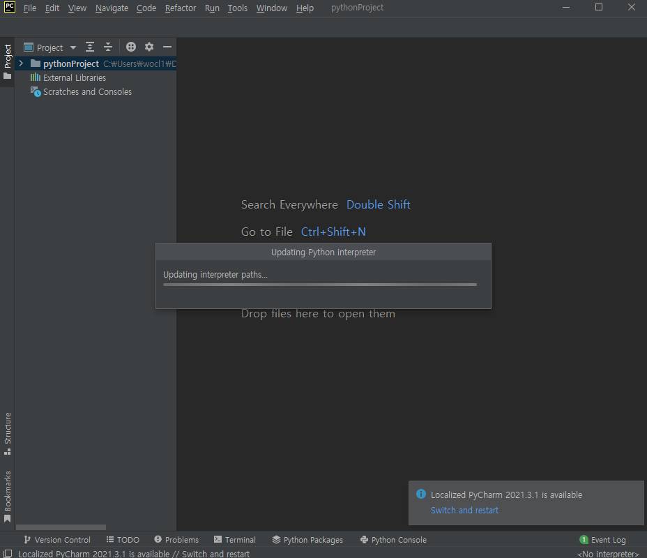The height and width of the screenshot is (558, 647).
Task: Open the Terminal tool window
Action: pyautogui.click(x=235, y=540)
